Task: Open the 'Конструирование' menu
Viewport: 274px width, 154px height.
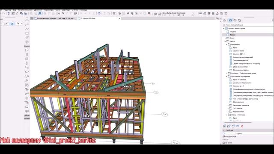Action: 25,10
